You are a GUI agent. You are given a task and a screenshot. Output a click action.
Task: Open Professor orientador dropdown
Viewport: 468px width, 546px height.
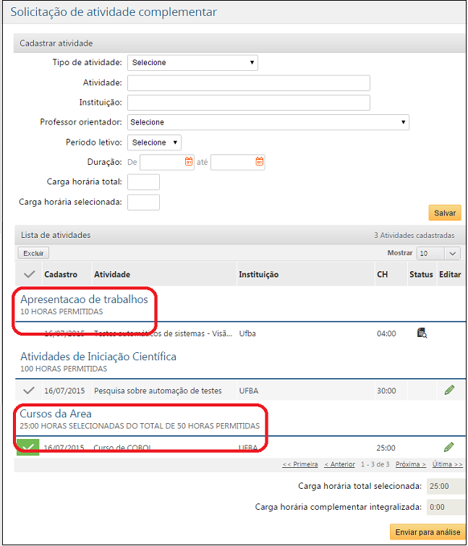[x=268, y=122]
